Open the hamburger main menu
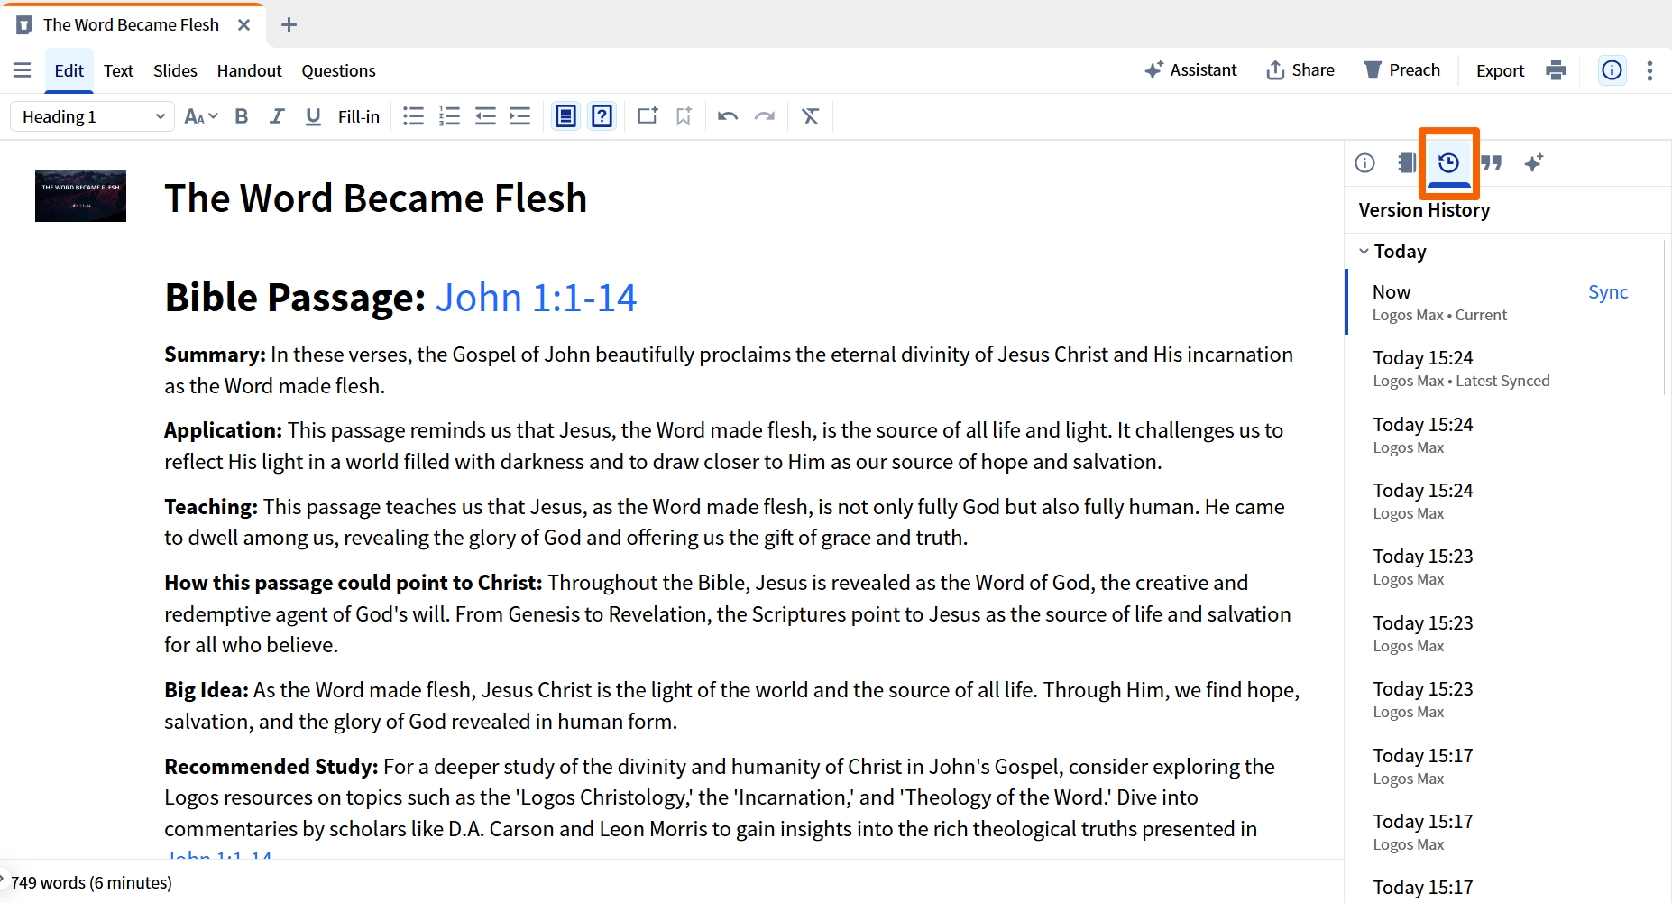Image resolution: width=1672 pixels, height=903 pixels. point(23,70)
